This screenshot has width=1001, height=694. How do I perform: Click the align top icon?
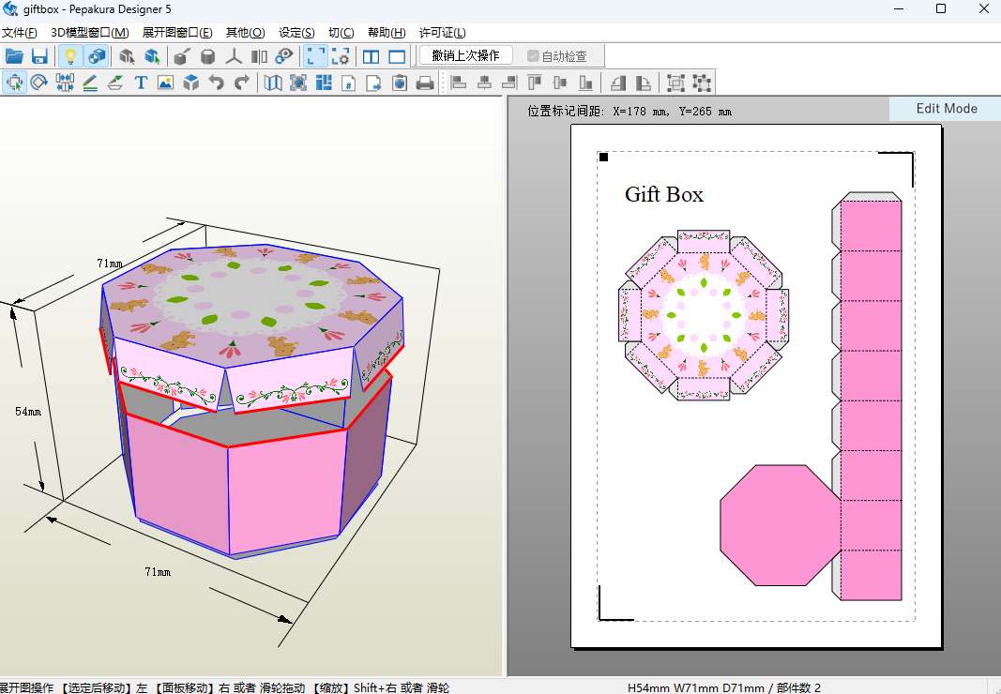(535, 83)
